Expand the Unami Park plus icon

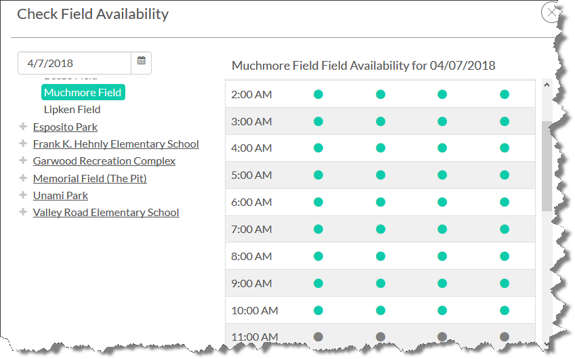[x=24, y=195]
